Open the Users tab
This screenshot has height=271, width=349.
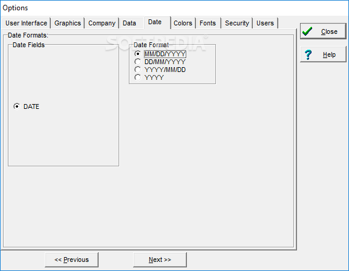click(265, 23)
